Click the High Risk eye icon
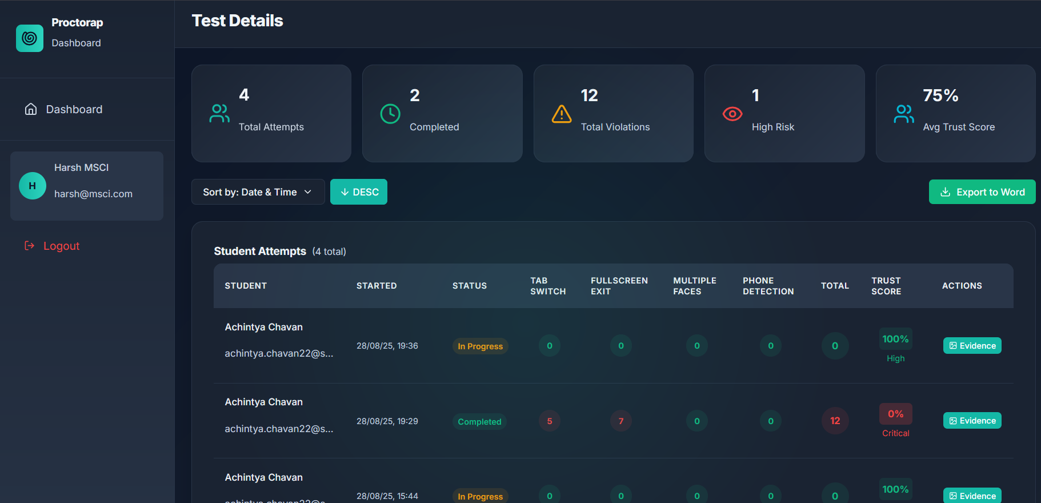1041x503 pixels. coord(732,114)
